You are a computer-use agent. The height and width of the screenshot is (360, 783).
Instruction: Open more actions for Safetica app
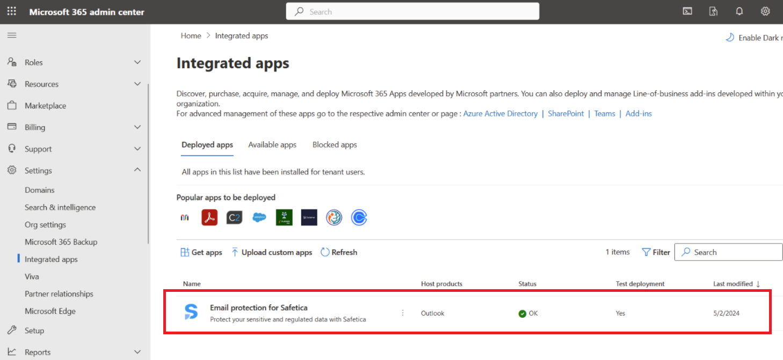pyautogui.click(x=403, y=313)
